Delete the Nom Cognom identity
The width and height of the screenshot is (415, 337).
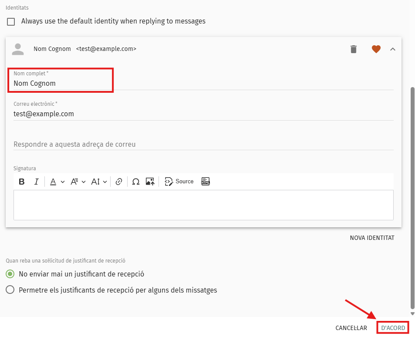tap(354, 49)
